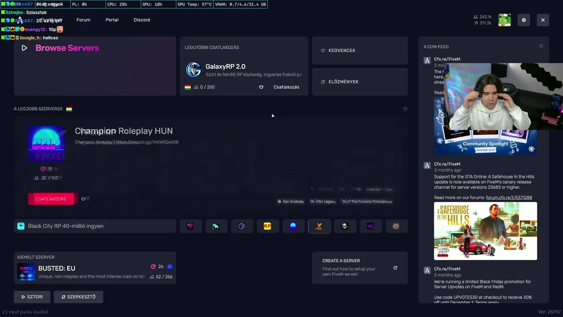This screenshot has height=317, width=563.
Task: Click the Safehouse post's Cfx.re/FiveM avatar
Action: coord(427,166)
